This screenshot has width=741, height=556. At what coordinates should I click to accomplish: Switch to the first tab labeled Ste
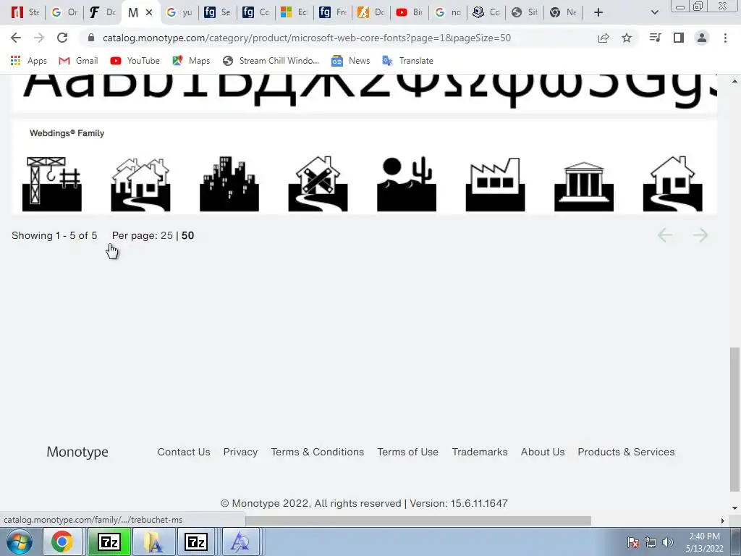tap(25, 12)
